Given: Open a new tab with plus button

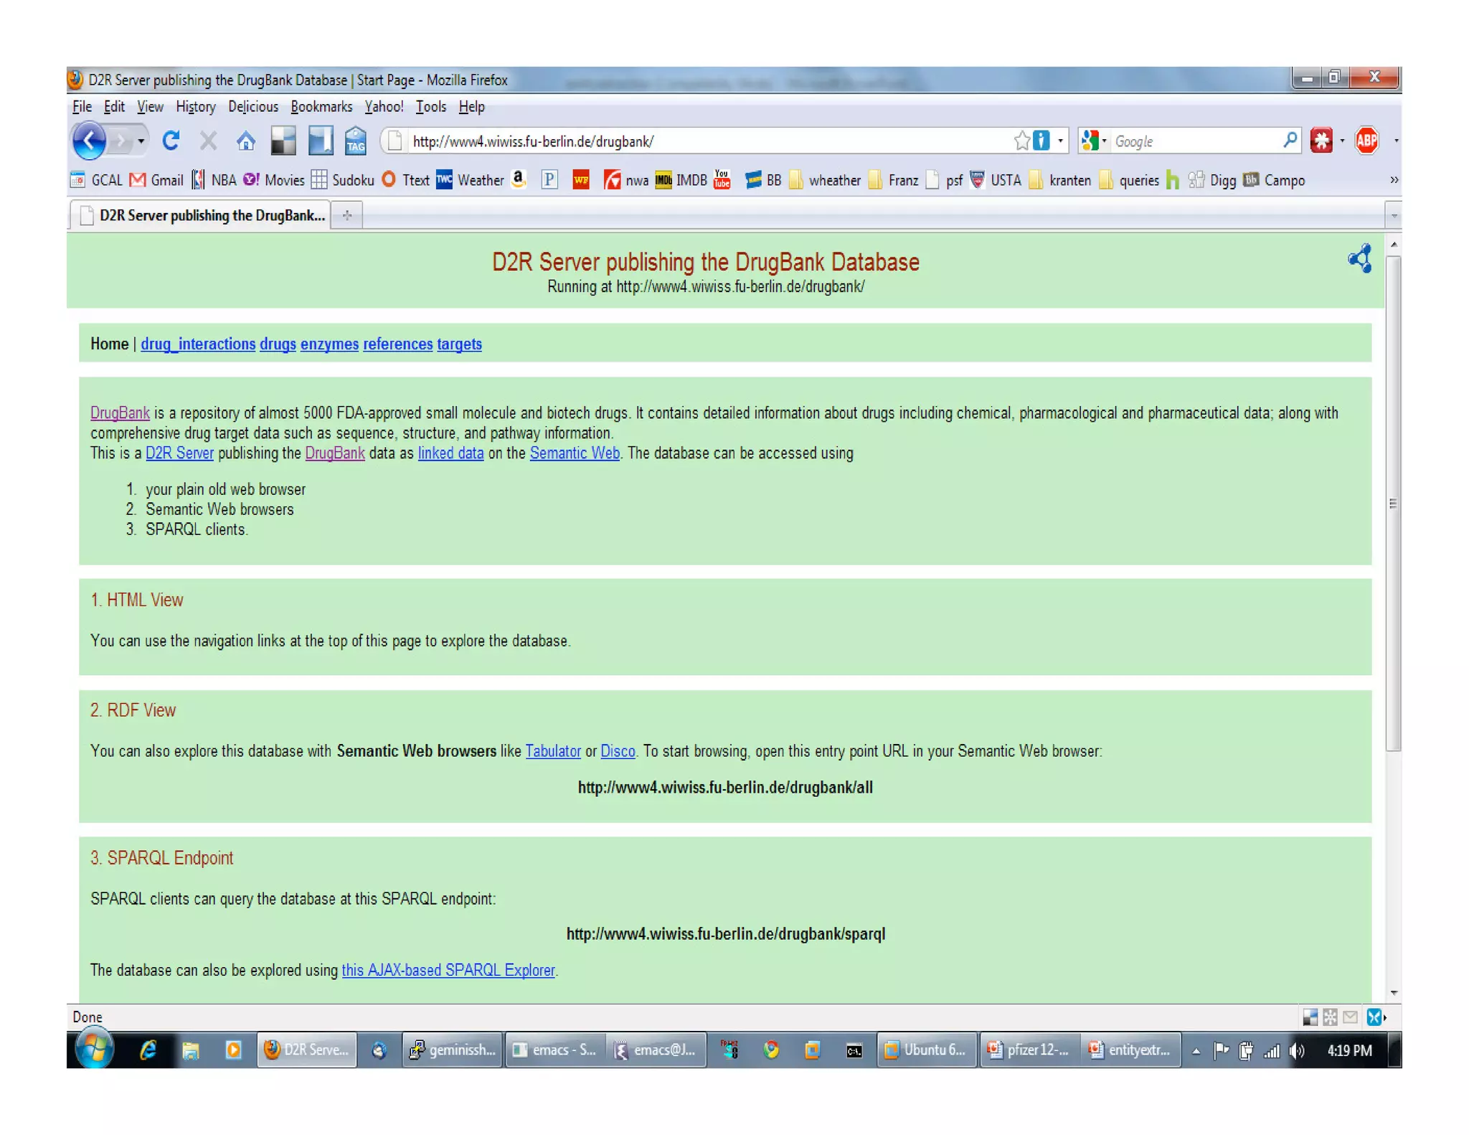Looking at the screenshot, I should (347, 215).
